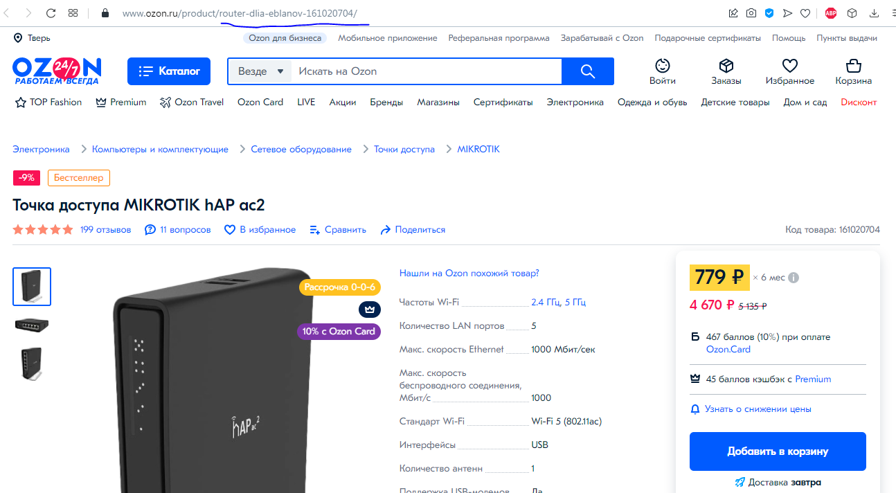Open the browser downloads icon
Screen dimensions: 896x493
[874, 13]
